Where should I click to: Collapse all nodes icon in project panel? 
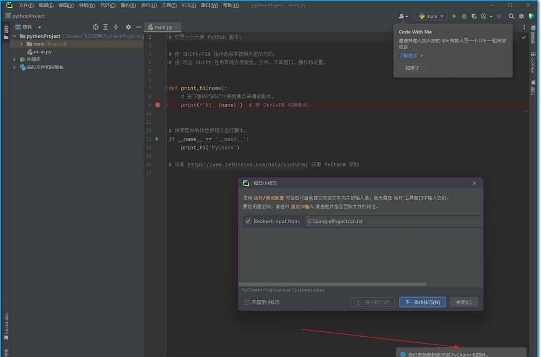(116, 27)
